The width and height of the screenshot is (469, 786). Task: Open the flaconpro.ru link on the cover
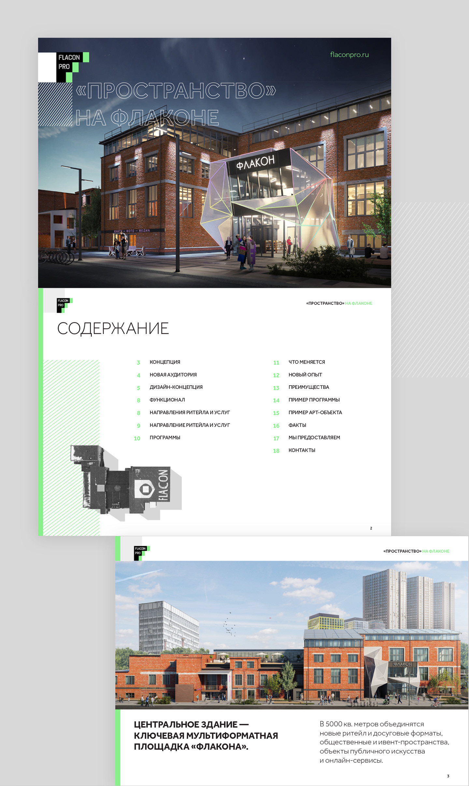click(349, 55)
